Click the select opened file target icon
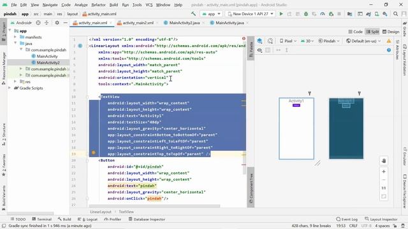The image size is (408, 229). pos(38,23)
